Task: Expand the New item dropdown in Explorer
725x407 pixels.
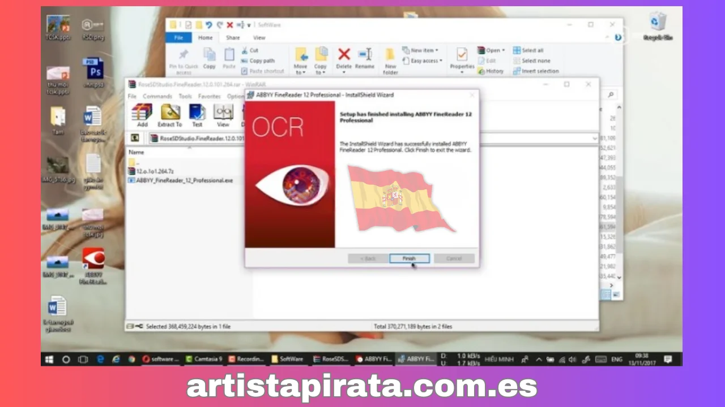Action: coord(420,50)
